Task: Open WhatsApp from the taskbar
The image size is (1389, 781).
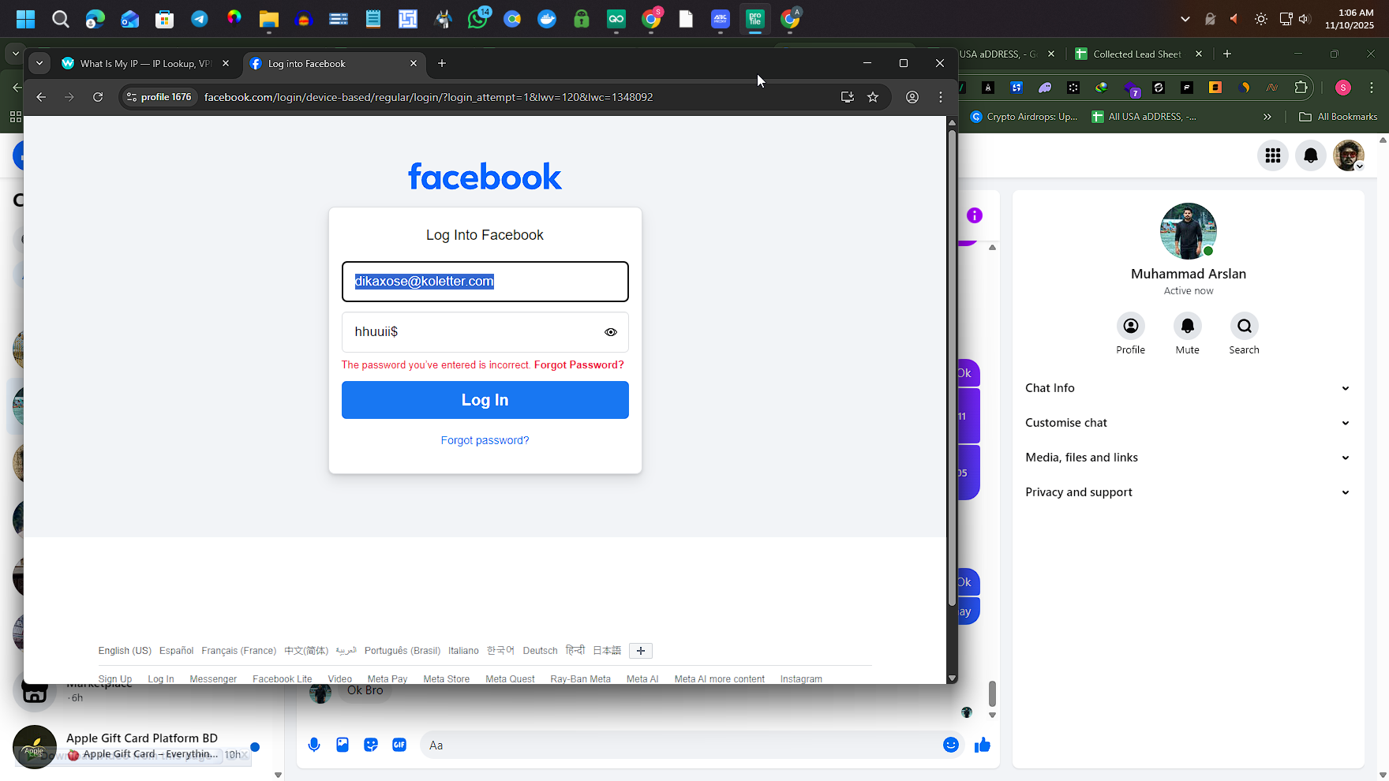Action: click(477, 19)
